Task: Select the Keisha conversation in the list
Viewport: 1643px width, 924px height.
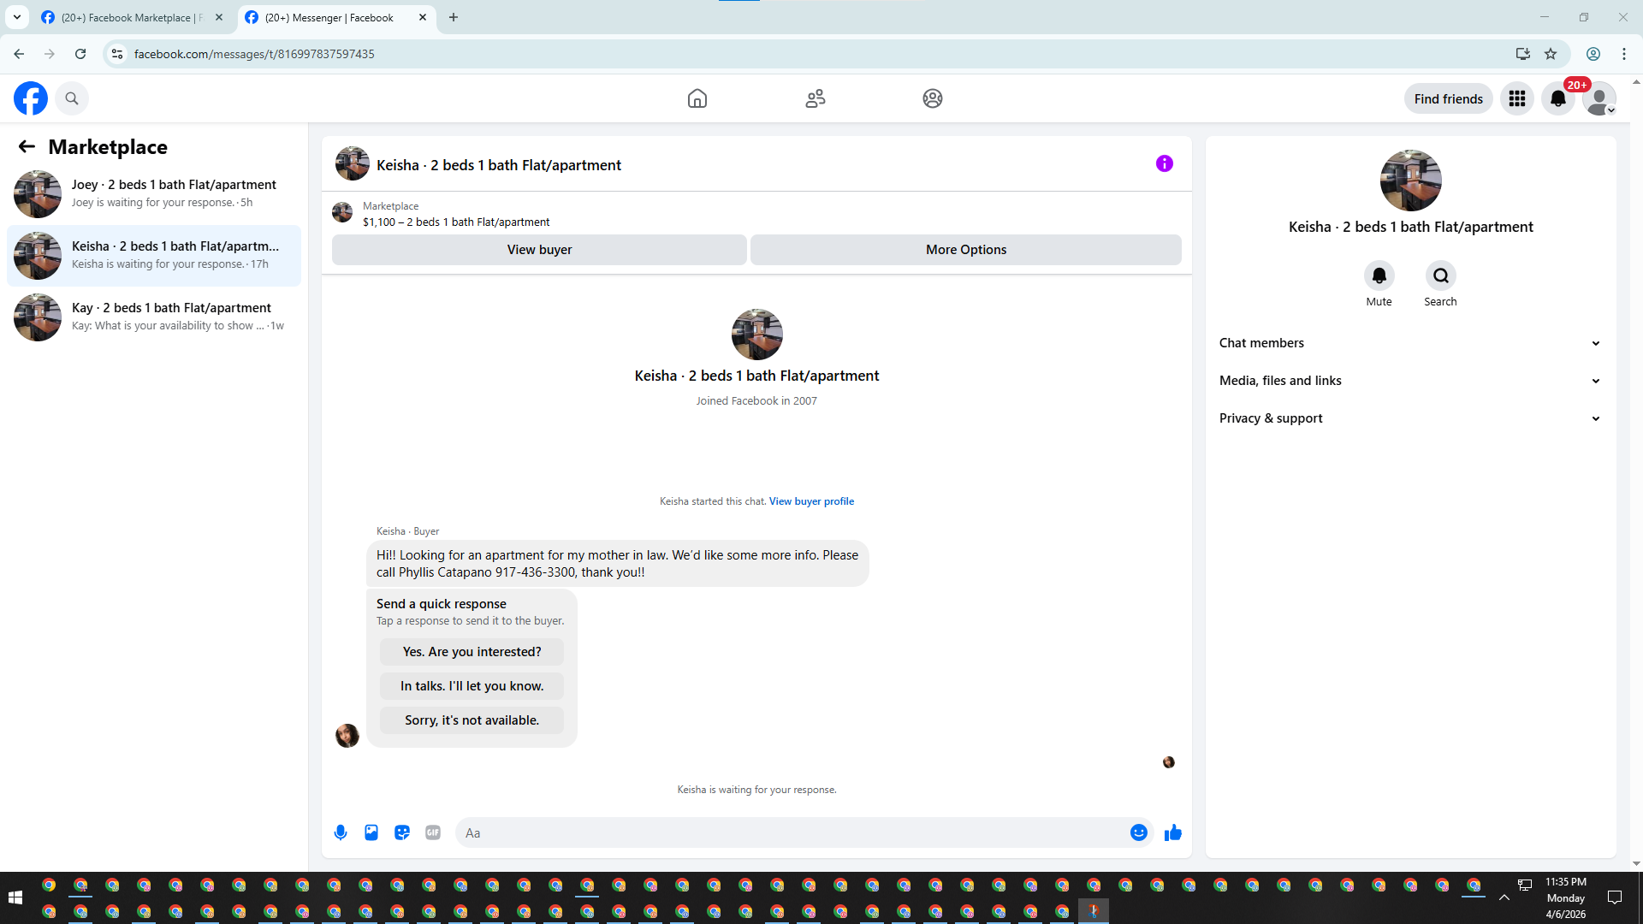Action: point(154,255)
